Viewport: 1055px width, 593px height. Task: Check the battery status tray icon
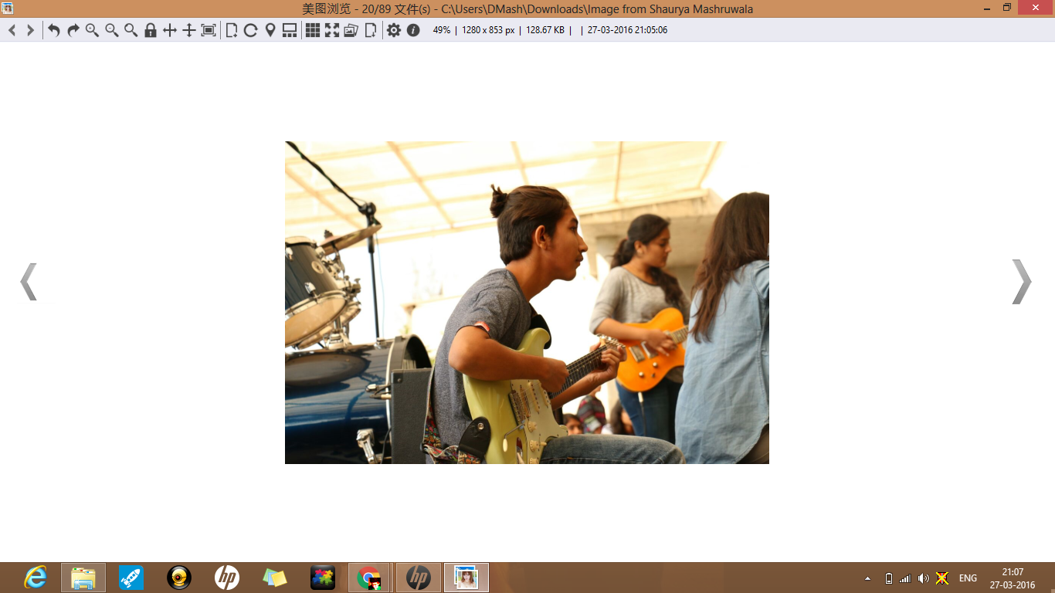(x=889, y=578)
